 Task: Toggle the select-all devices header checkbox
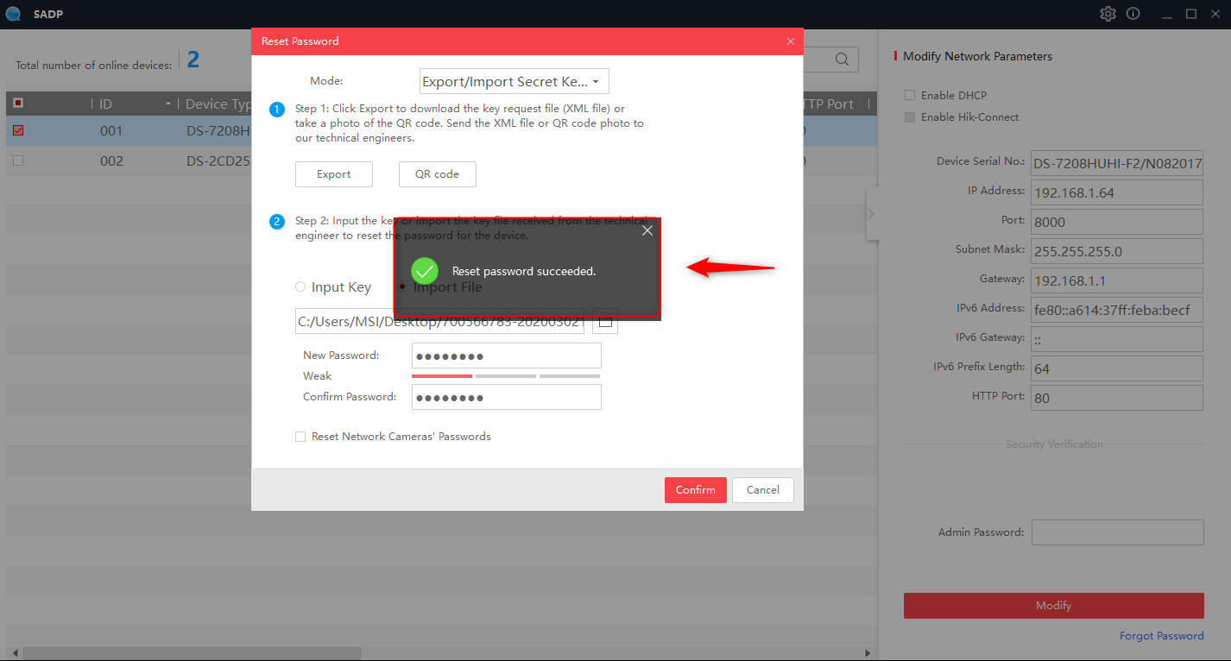18,104
